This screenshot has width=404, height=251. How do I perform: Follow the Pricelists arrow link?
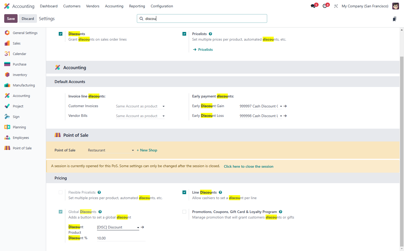coord(203,50)
